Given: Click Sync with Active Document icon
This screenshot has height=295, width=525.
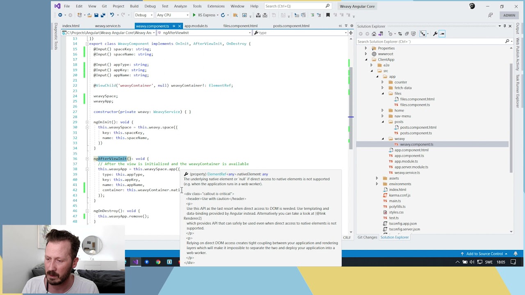Looking at the screenshot, I should [400, 34].
